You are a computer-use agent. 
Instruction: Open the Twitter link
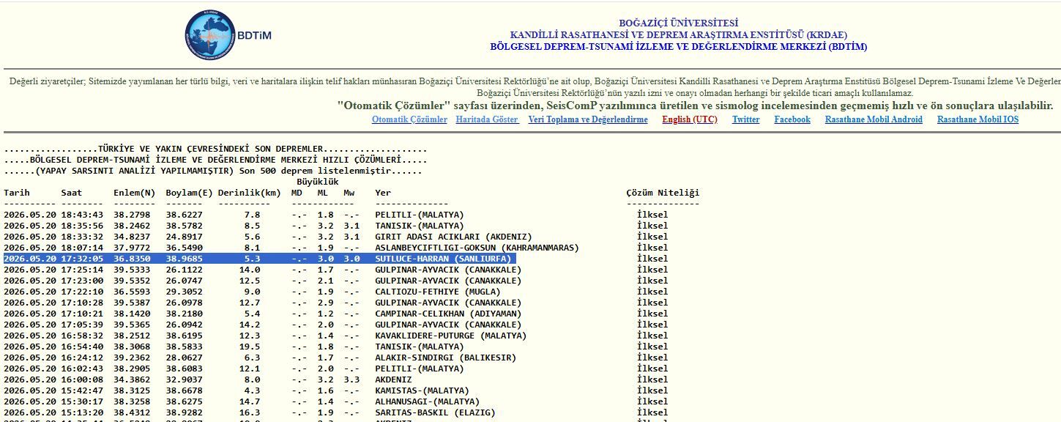pos(746,119)
